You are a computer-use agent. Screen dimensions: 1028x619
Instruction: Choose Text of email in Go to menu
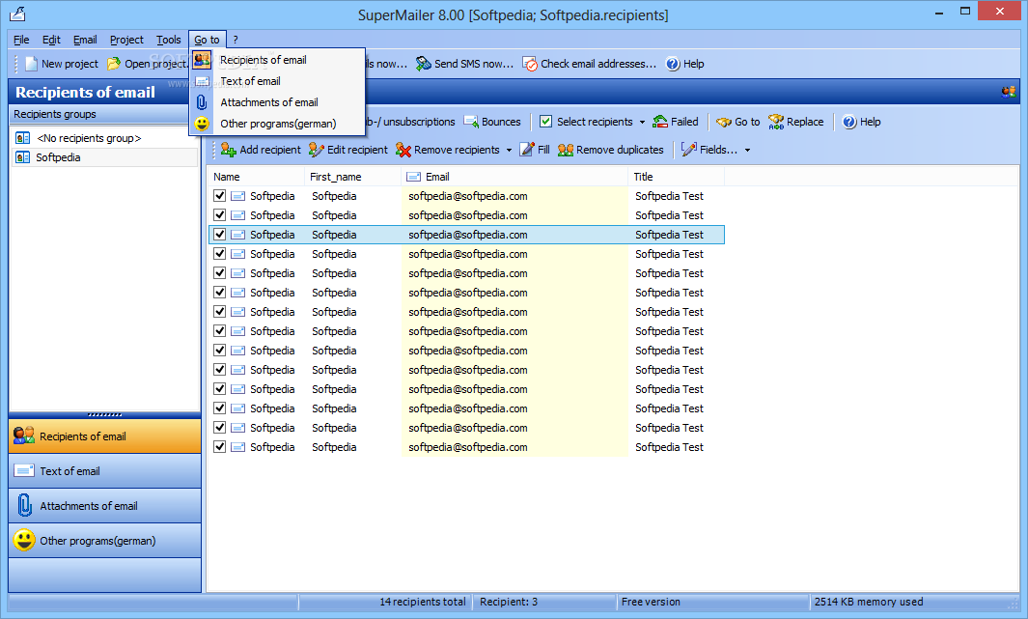[277, 81]
